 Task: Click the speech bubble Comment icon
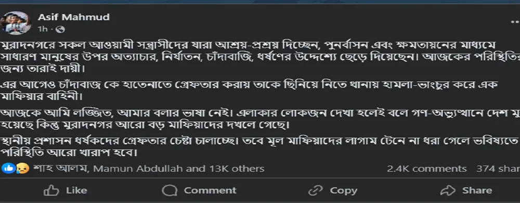[170, 191]
